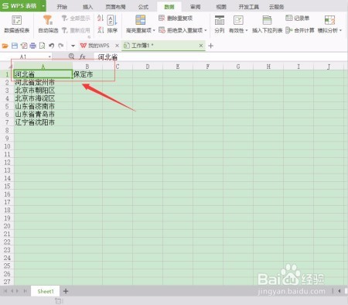The height and width of the screenshot is (305, 348).
Task: Select cell A2 河北省定州市
Action: tap(43, 82)
